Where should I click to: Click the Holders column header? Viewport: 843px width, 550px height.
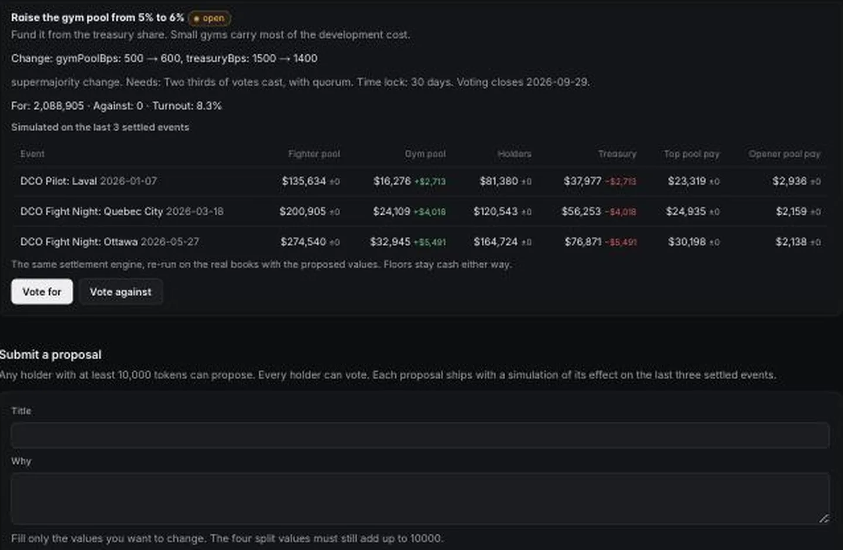click(515, 154)
